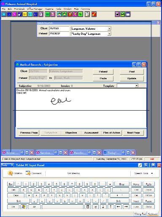Click the blue window toolbar icon at far right

coord(128,14)
